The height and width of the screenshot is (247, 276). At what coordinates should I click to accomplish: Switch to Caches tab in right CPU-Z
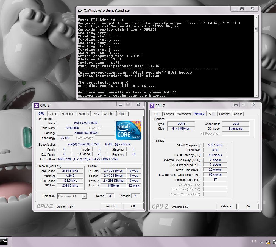[169, 114]
